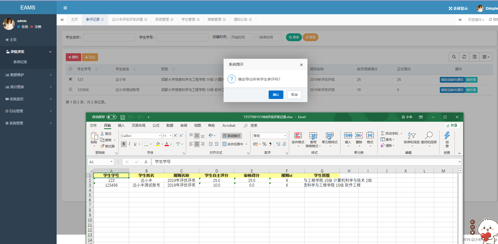
Task: Expand the 统计图表 sidebar menu
Action: pyautogui.click(x=28, y=87)
